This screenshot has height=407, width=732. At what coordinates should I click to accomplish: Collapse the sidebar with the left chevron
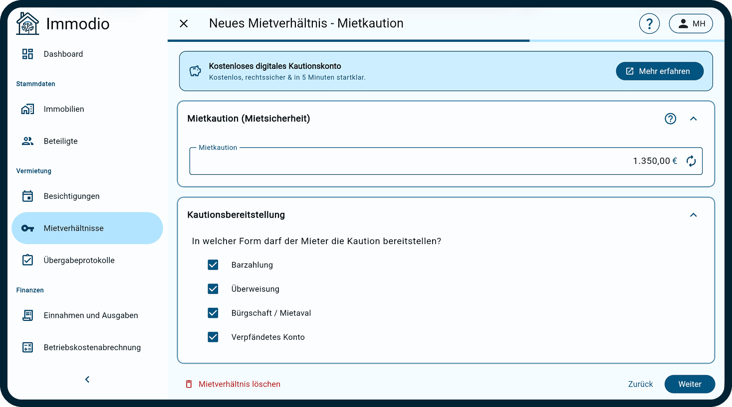(87, 380)
